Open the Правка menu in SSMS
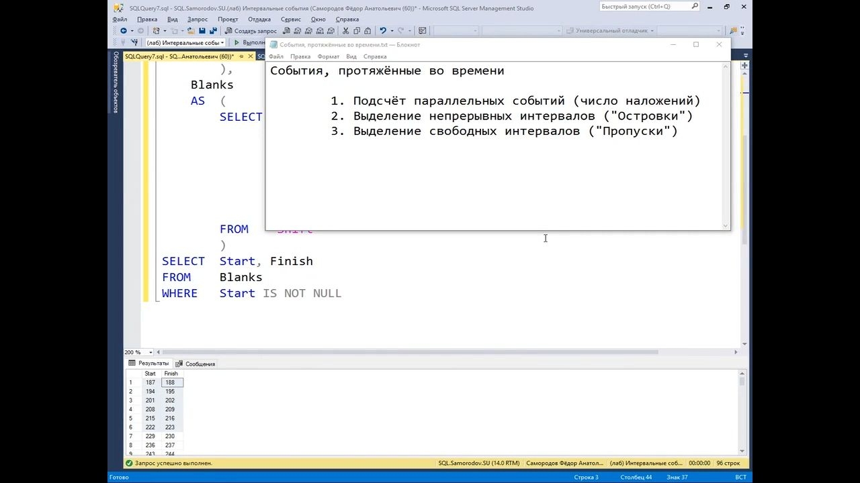 pyautogui.click(x=147, y=19)
